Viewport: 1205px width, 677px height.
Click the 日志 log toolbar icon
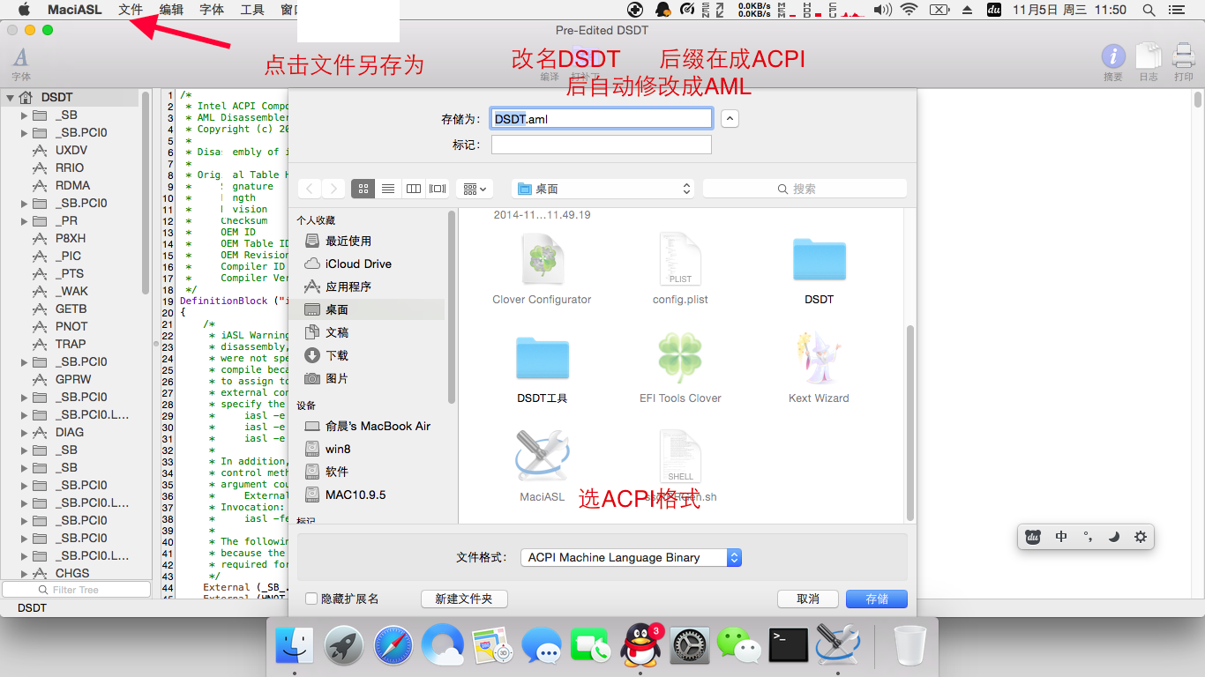(1148, 63)
